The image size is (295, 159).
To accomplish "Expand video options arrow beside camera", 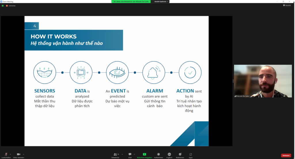I will coord(23,154).
